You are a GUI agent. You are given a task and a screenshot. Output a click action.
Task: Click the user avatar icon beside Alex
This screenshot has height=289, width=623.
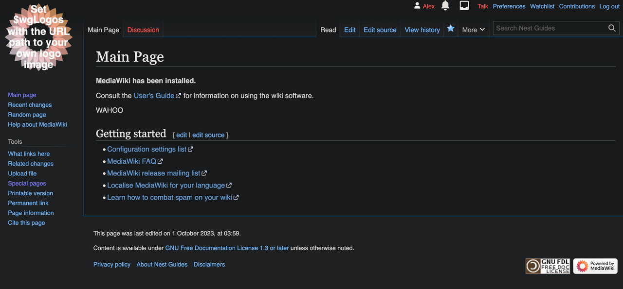click(417, 6)
